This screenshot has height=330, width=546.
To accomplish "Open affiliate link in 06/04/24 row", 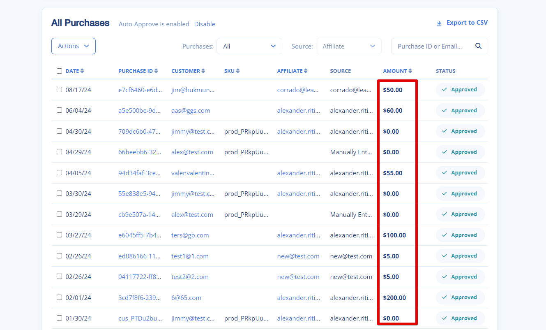I will (x=299, y=110).
